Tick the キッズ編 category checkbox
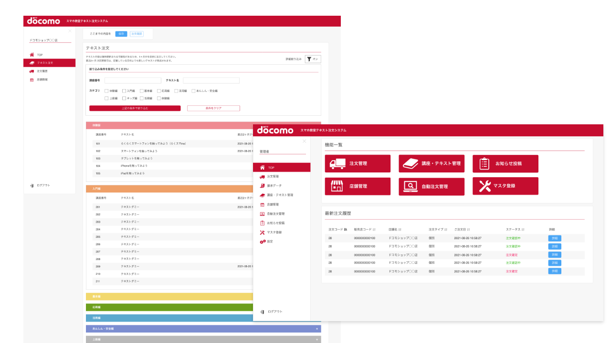The height and width of the screenshot is (343, 611). (x=124, y=98)
